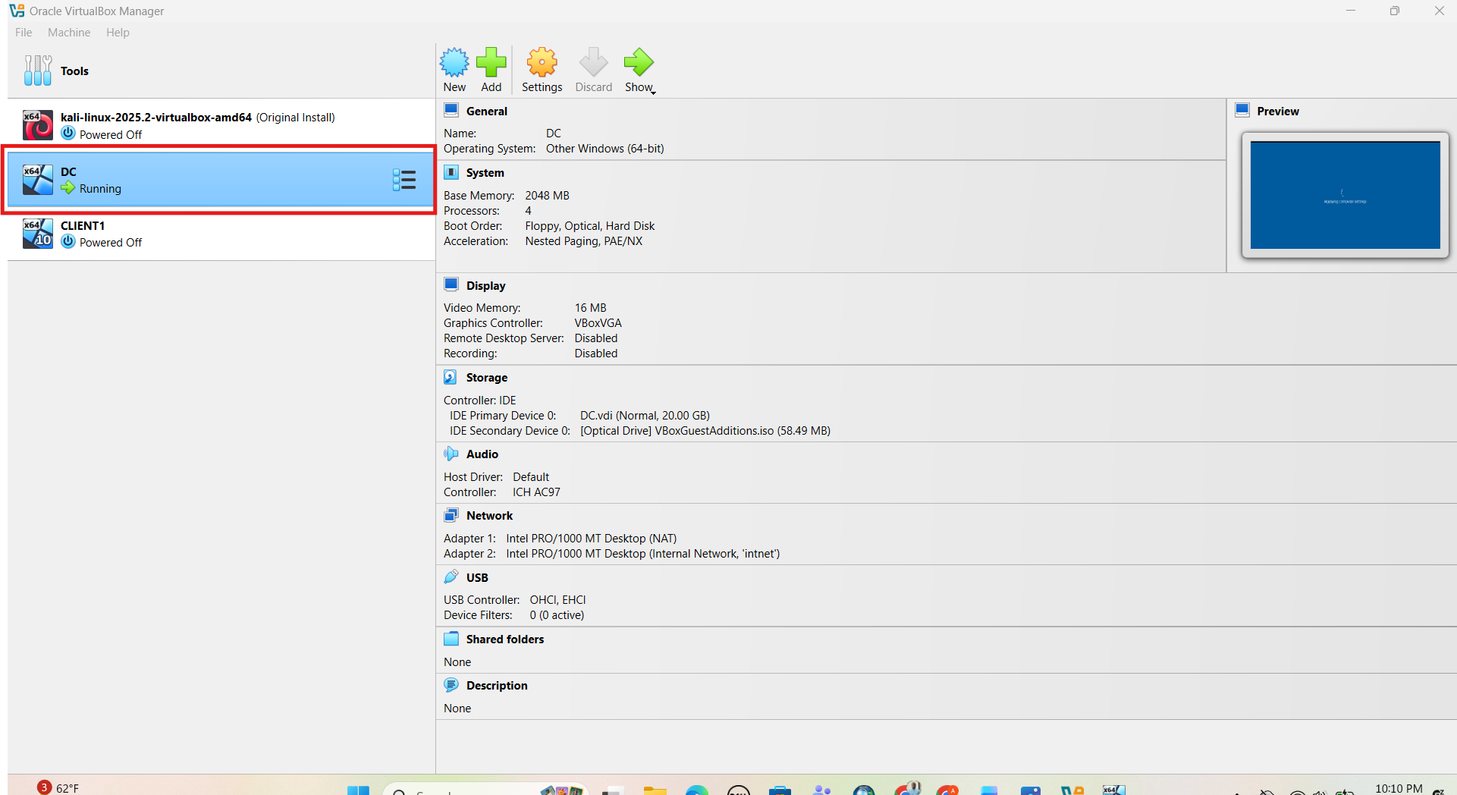The image size is (1457, 795).
Task: Click the Processors value 4
Action: pyautogui.click(x=528, y=211)
